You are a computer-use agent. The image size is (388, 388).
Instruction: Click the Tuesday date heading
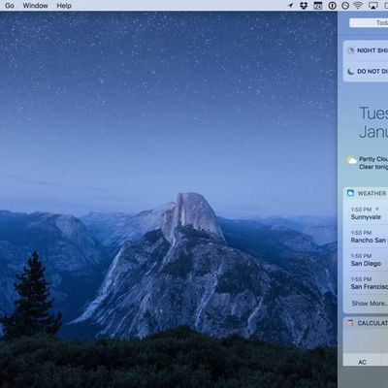(x=373, y=113)
